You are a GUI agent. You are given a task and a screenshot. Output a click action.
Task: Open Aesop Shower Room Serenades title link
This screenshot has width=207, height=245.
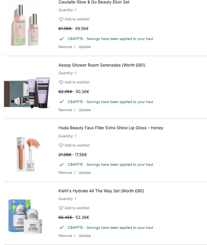(102, 65)
